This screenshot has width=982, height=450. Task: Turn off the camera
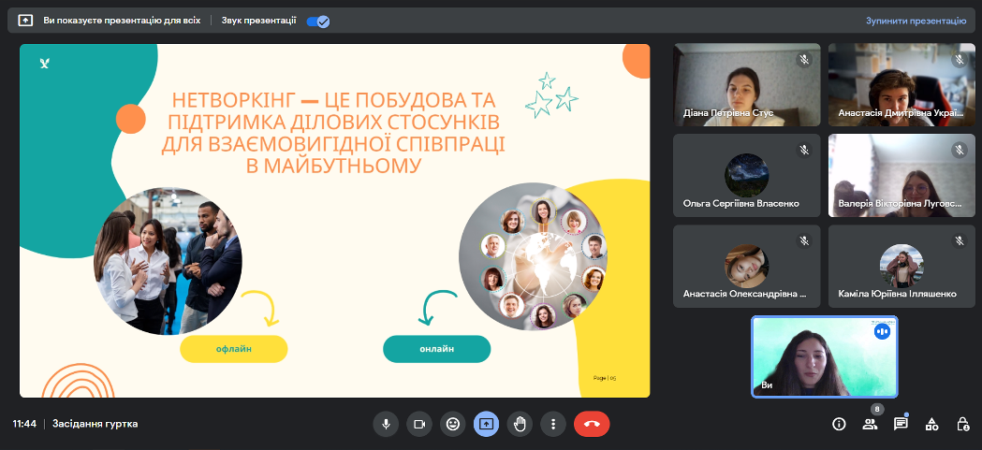[x=419, y=424]
